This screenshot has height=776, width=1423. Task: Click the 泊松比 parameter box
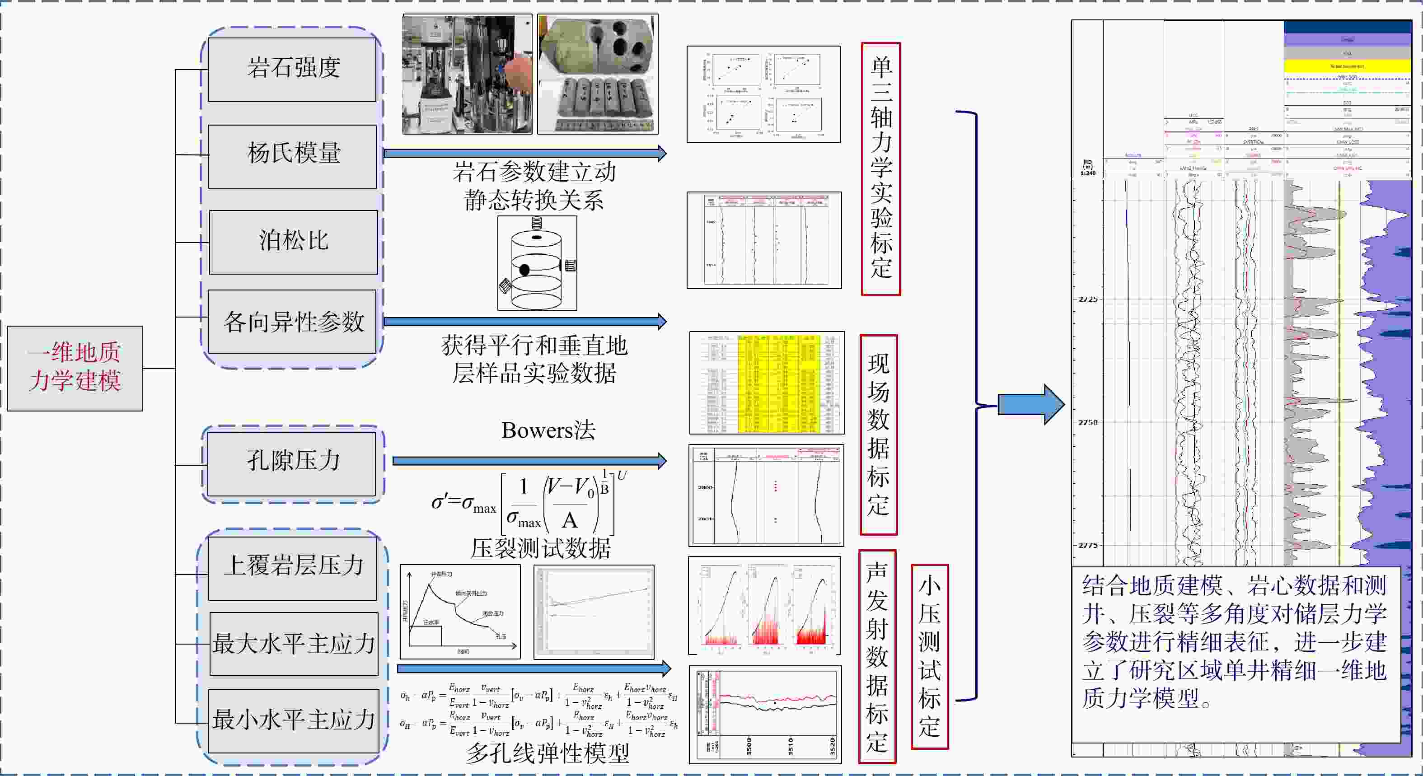[293, 241]
